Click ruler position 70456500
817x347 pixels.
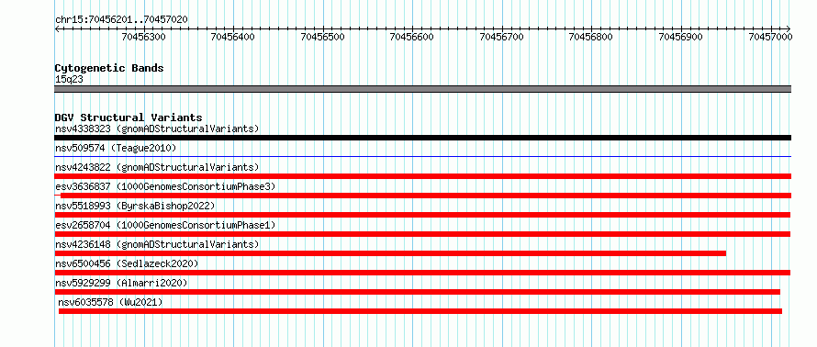(x=323, y=37)
